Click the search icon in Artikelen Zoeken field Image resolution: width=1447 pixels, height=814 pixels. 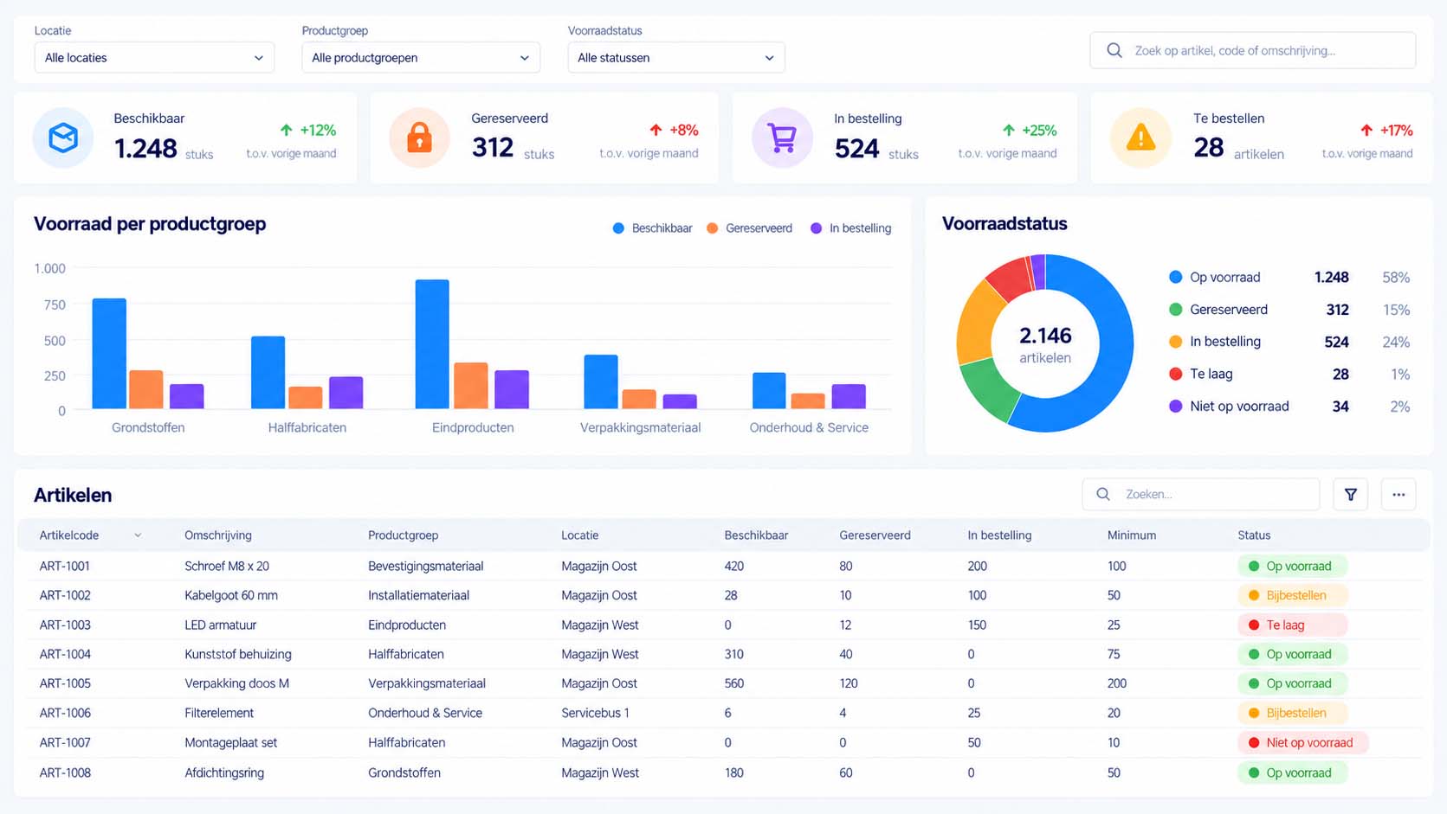pos(1103,494)
